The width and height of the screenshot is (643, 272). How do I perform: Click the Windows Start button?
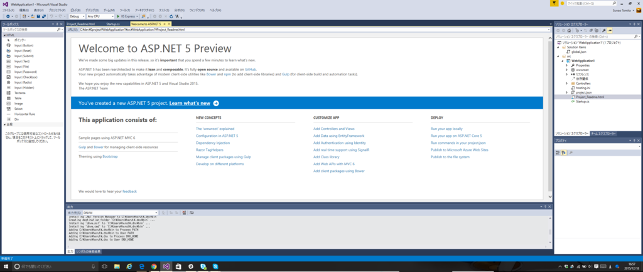pyautogui.click(x=6, y=266)
